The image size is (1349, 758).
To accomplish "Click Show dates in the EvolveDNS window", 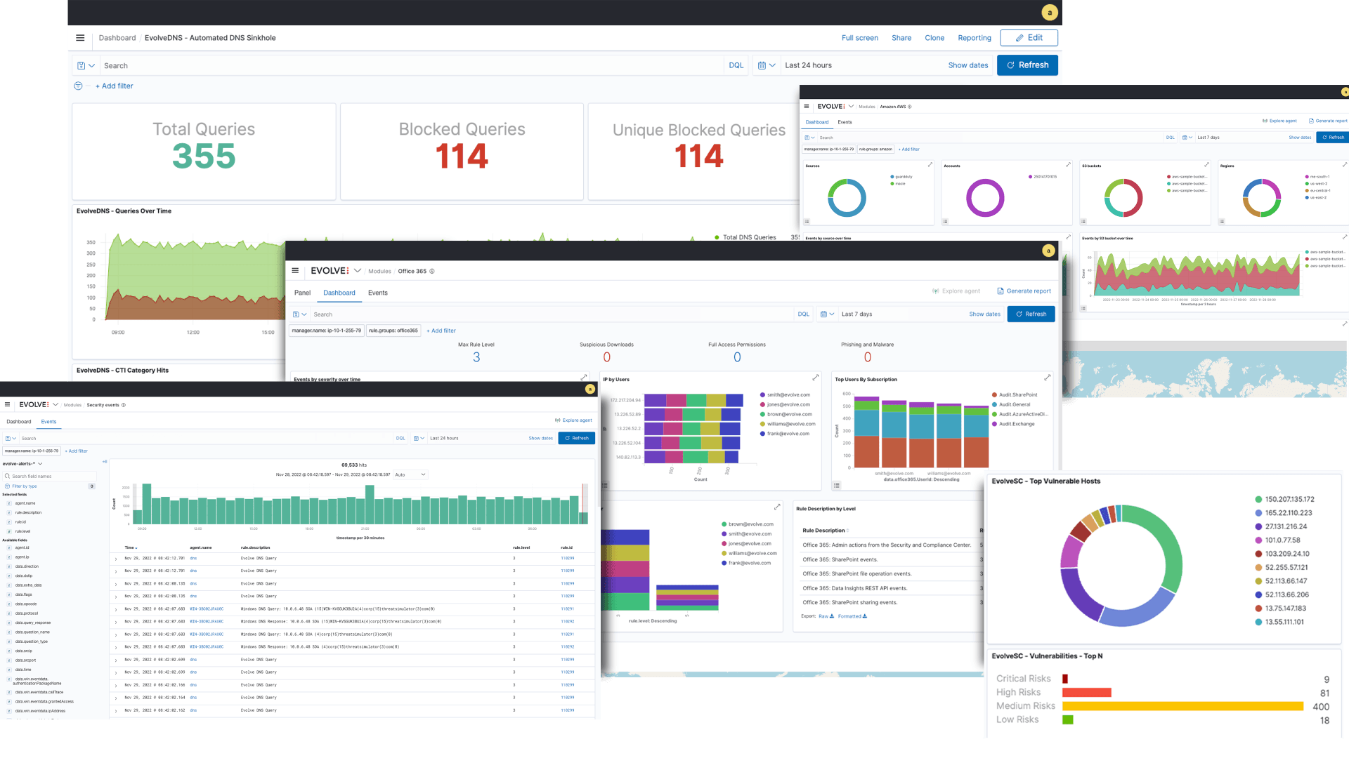I will coord(967,65).
